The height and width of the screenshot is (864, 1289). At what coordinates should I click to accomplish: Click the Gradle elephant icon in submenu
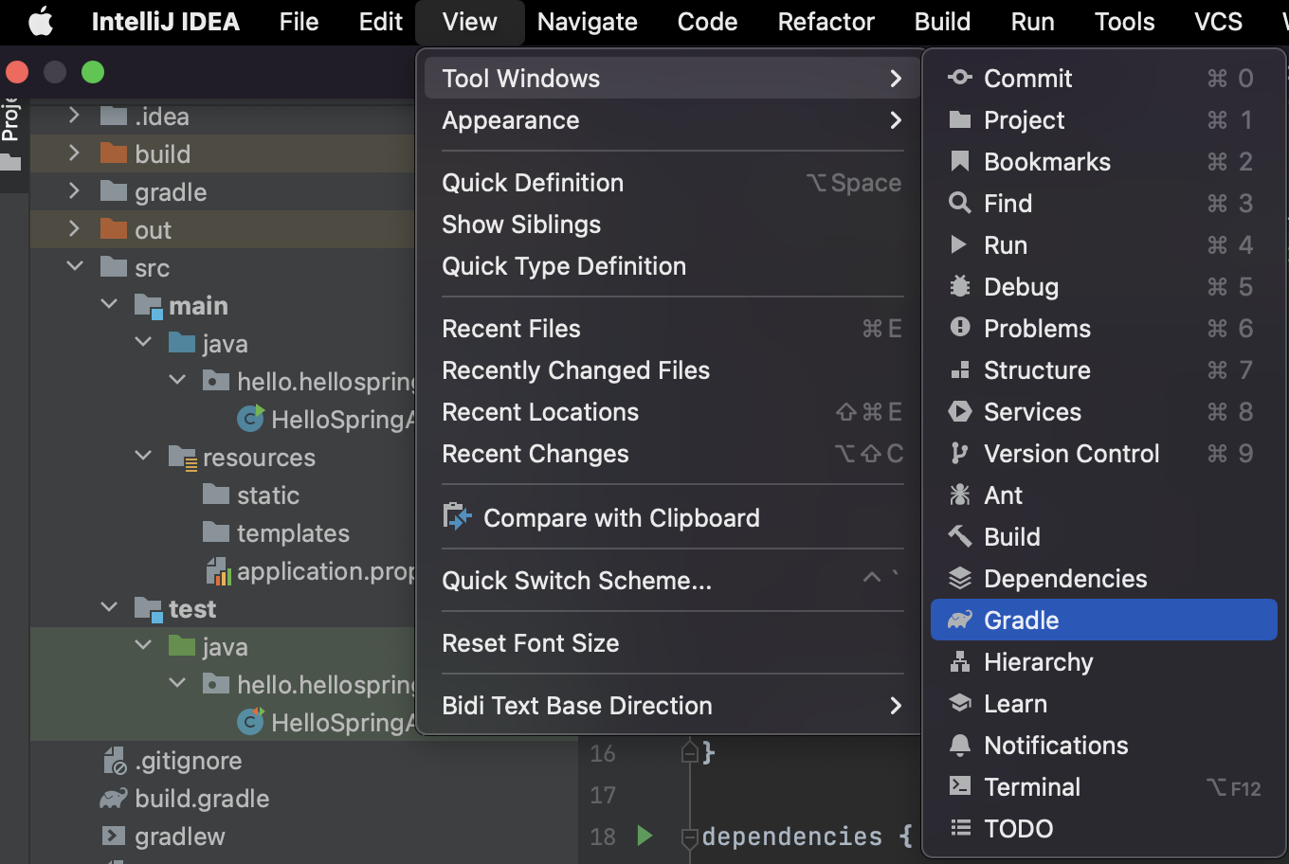[960, 621]
